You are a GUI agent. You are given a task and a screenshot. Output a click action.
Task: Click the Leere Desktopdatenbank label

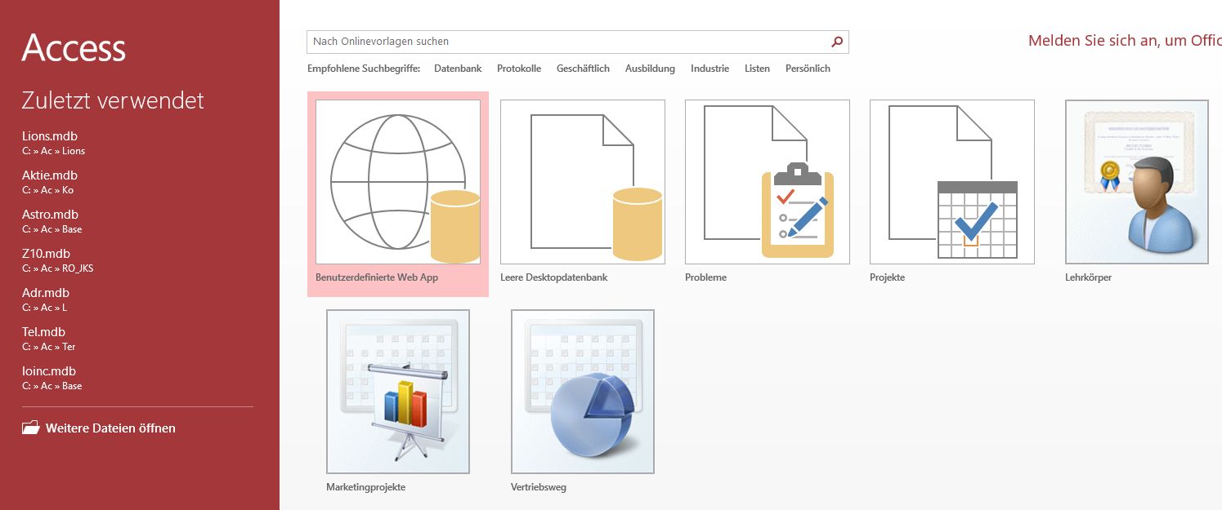pos(554,277)
